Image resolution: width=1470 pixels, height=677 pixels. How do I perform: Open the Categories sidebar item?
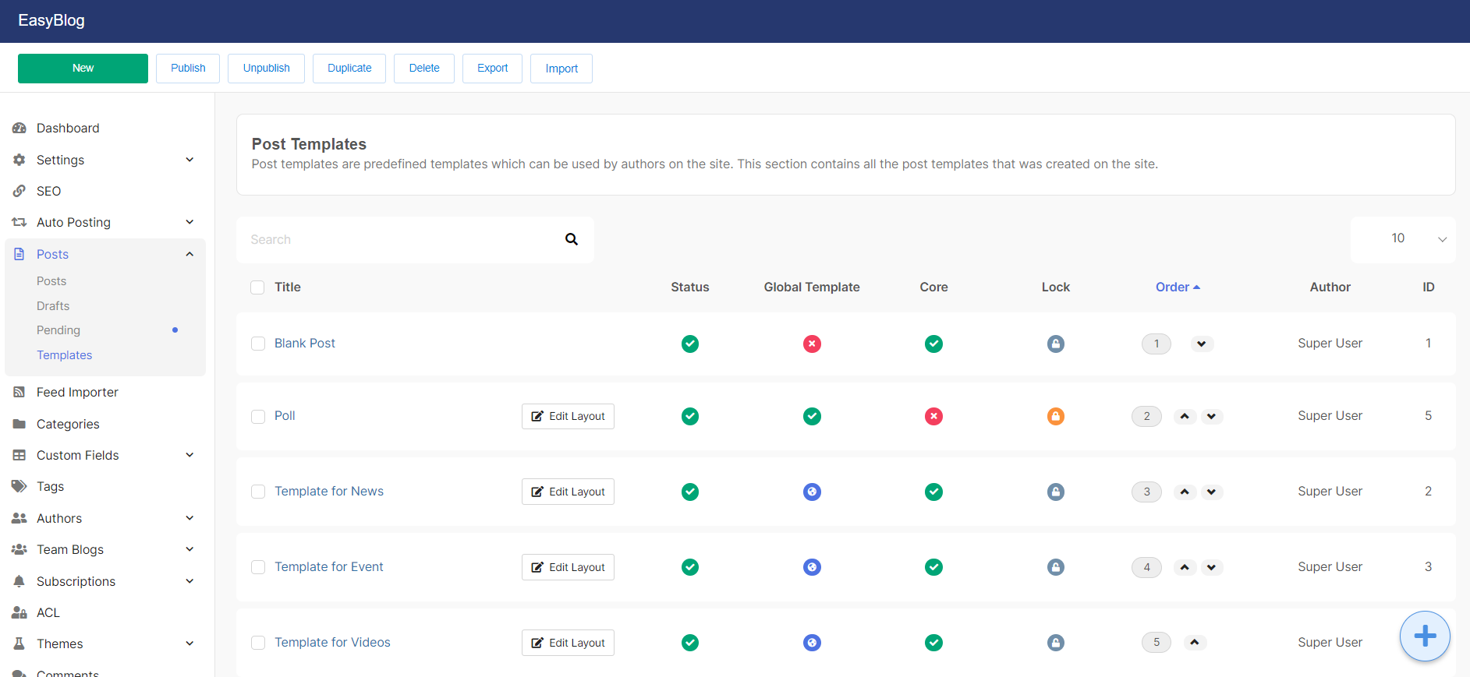(x=68, y=424)
